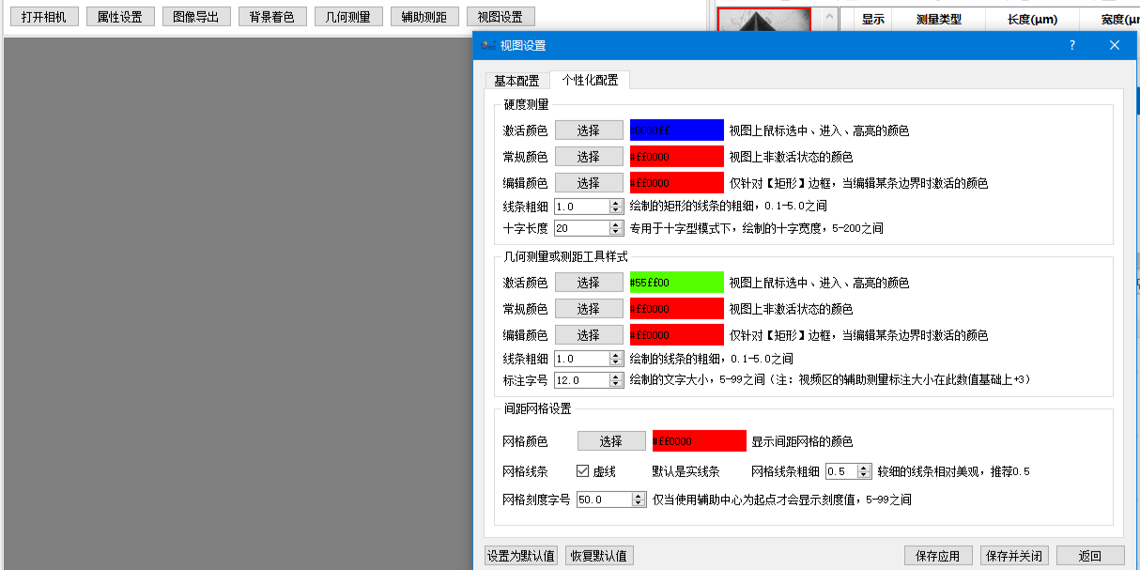This screenshot has width=1140, height=570.
Task: Click the 几何测量 线条粗细 value field
Action: point(582,359)
